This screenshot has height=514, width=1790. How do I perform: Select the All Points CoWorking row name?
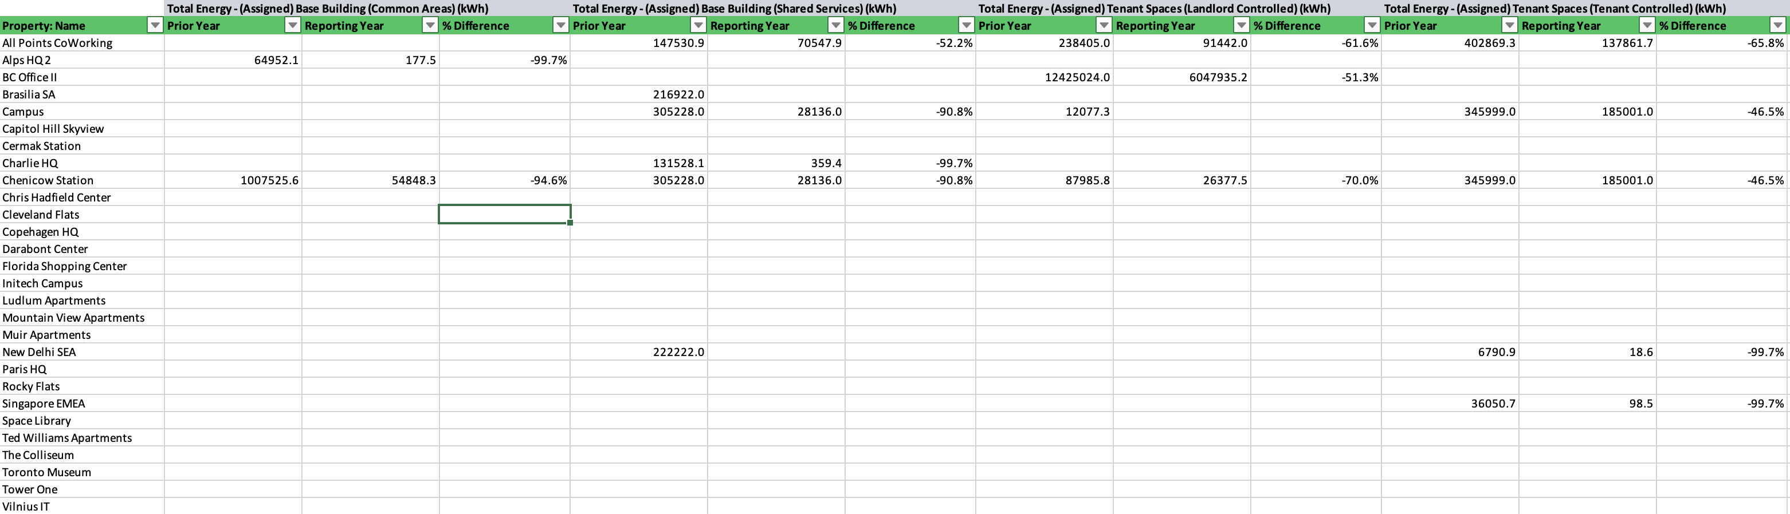pyautogui.click(x=82, y=43)
